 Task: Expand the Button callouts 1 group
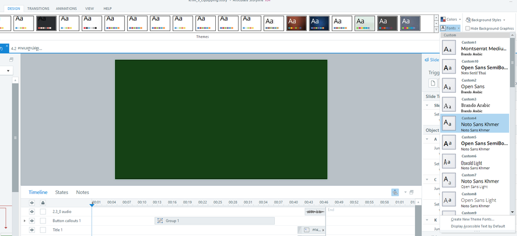tap(25, 221)
